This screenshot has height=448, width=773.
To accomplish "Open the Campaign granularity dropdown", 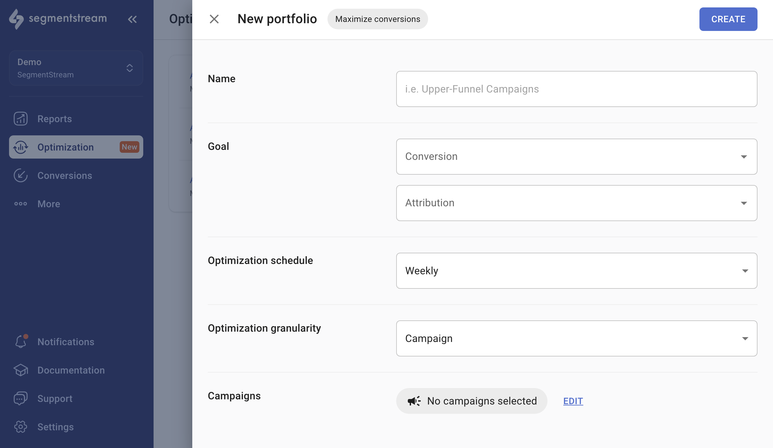I will (x=576, y=338).
